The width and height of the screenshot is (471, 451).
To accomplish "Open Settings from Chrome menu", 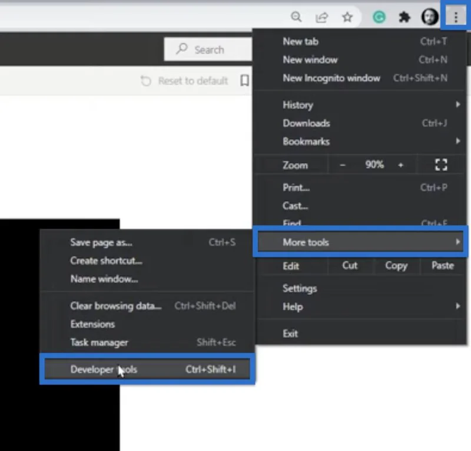I will coord(360,288).
